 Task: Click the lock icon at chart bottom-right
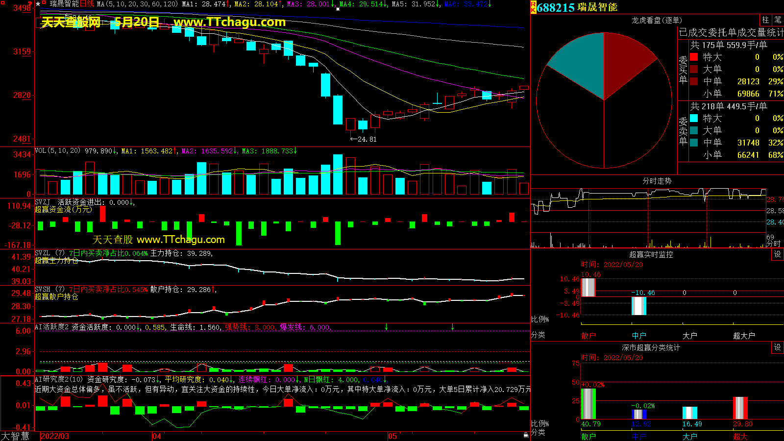pyautogui.click(x=526, y=435)
